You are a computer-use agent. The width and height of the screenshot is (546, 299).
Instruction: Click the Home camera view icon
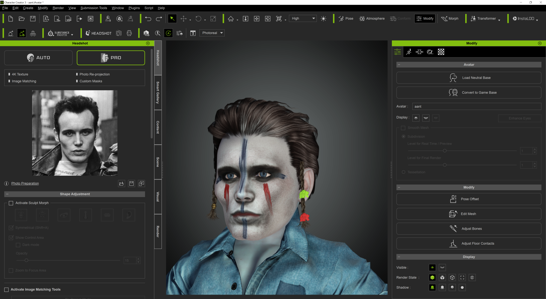tap(231, 19)
